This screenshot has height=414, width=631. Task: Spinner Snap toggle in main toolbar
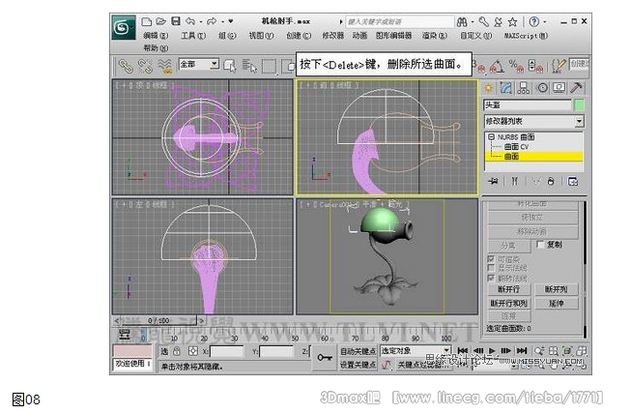[535, 67]
